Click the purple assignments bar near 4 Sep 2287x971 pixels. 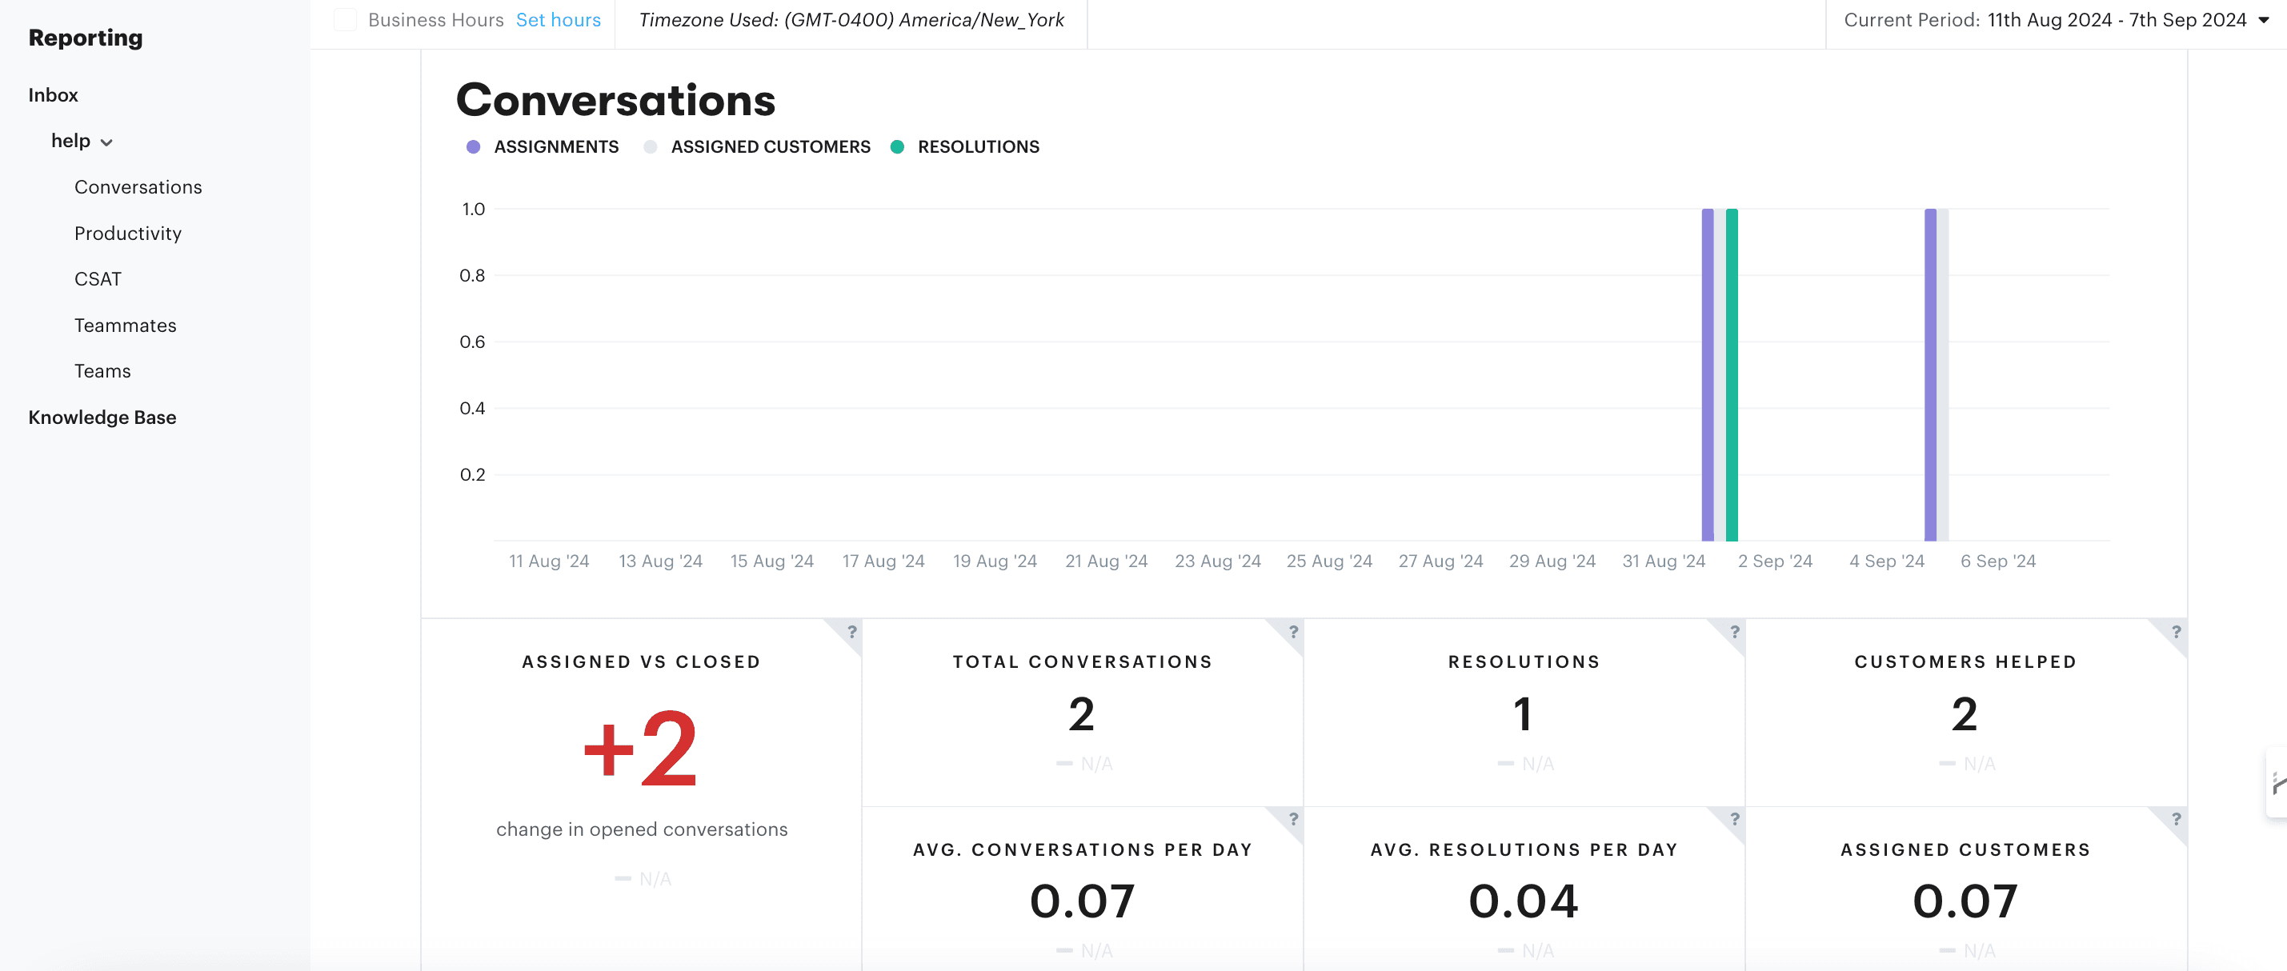(1929, 373)
